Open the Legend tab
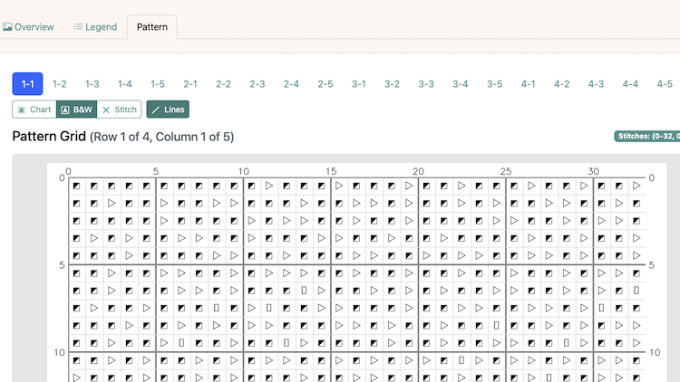680x382 pixels. (x=95, y=27)
